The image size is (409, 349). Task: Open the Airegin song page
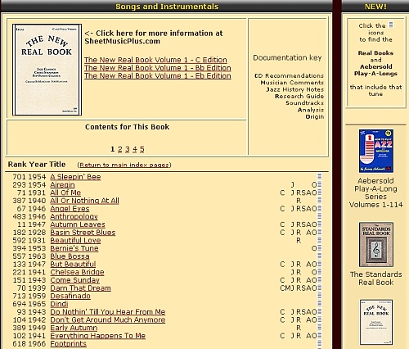(x=62, y=185)
